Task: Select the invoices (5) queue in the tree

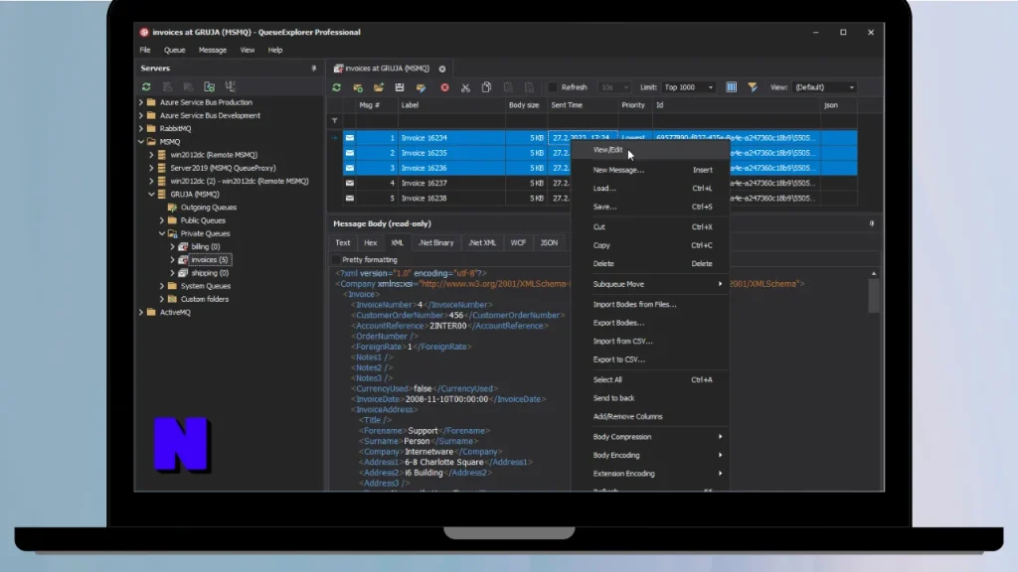Action: click(209, 260)
